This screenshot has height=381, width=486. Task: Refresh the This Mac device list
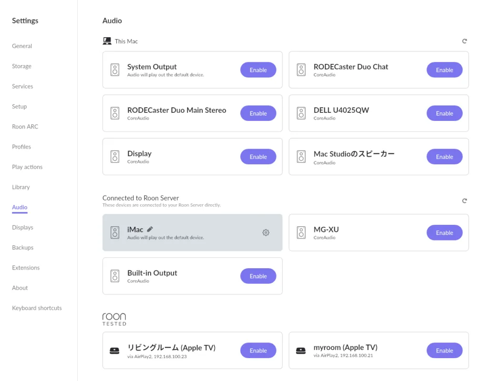tap(464, 41)
